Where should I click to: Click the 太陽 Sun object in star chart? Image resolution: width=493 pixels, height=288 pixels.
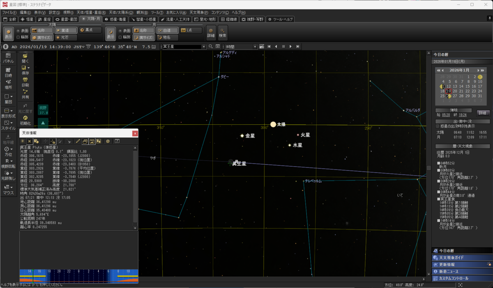[273, 124]
